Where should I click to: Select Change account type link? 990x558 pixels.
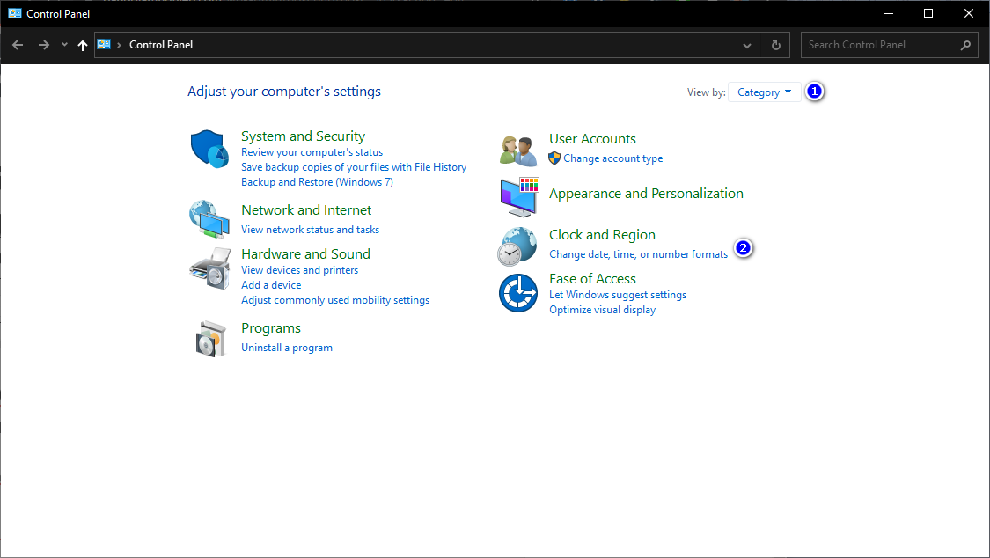pos(613,158)
